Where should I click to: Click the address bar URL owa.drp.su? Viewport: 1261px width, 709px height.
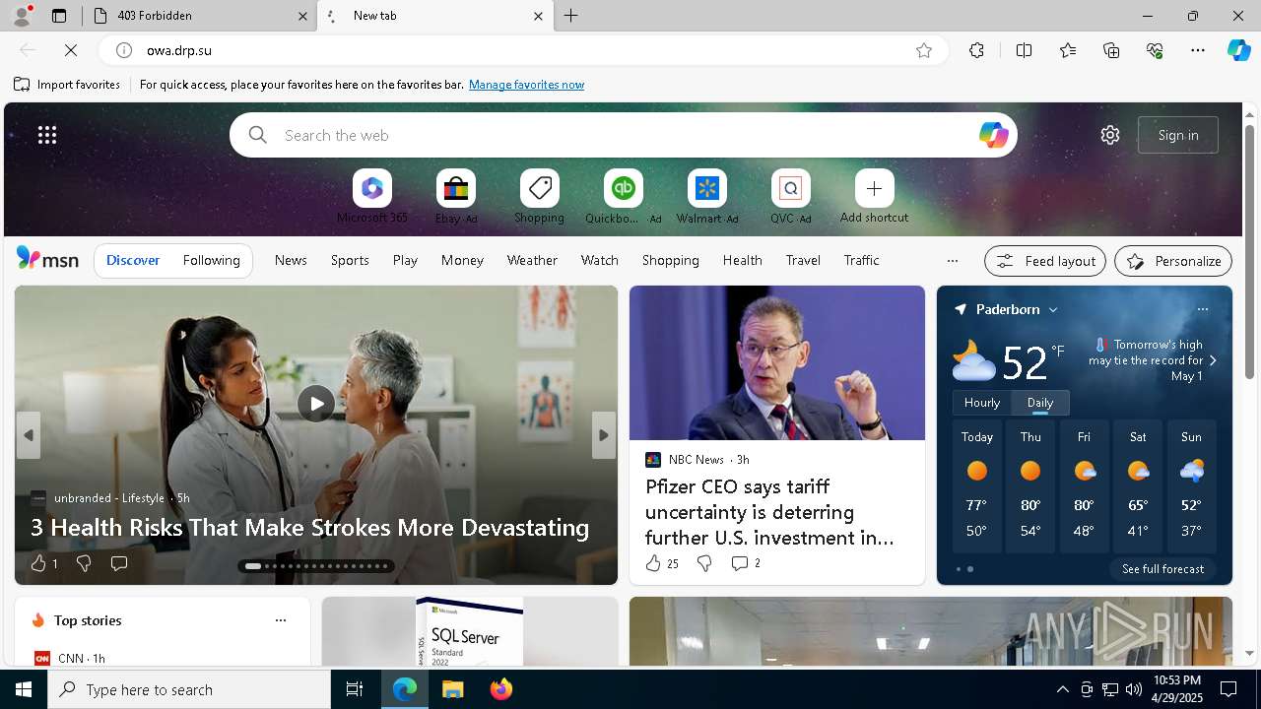[179, 50]
